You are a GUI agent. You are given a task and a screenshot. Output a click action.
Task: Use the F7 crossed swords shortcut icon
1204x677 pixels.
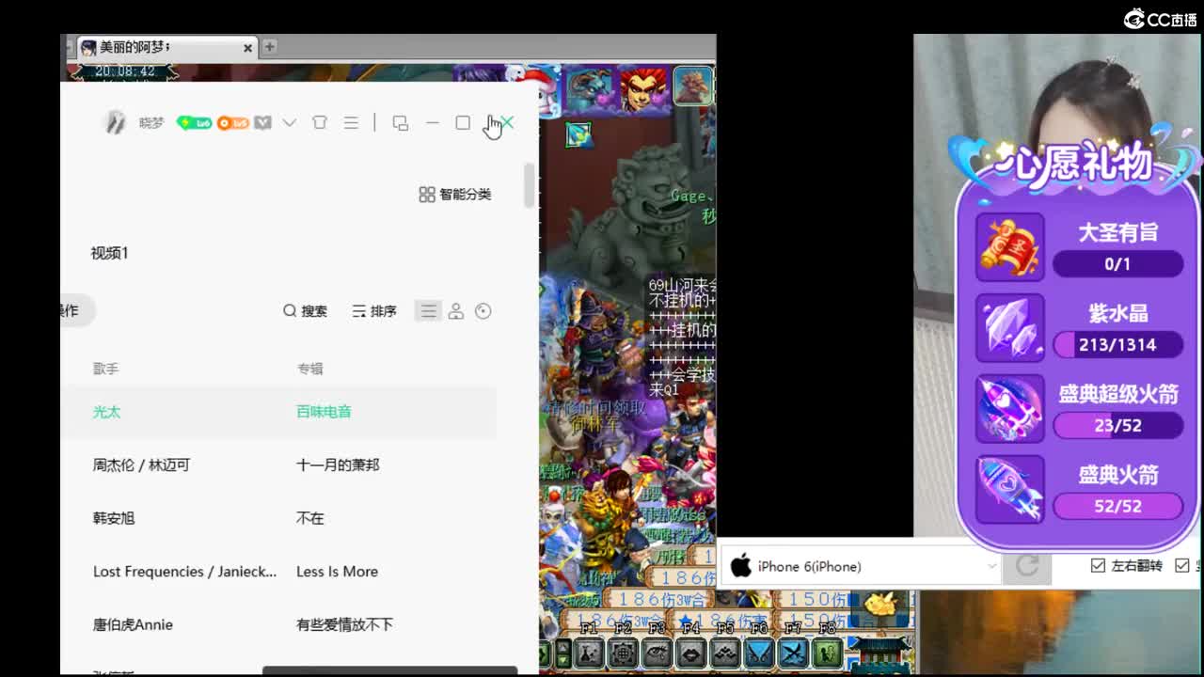click(x=793, y=653)
